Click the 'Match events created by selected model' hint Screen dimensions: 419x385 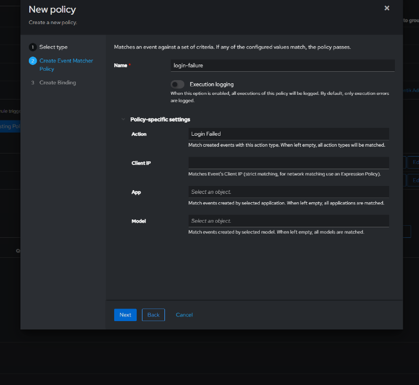tap(277, 232)
